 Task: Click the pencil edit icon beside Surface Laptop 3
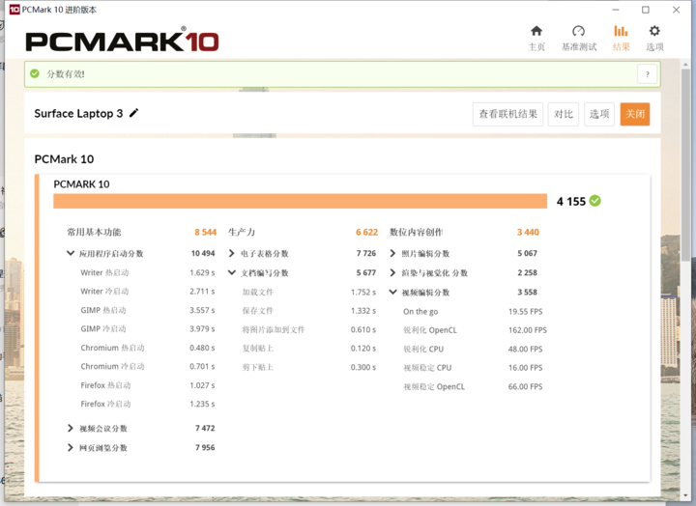click(133, 113)
